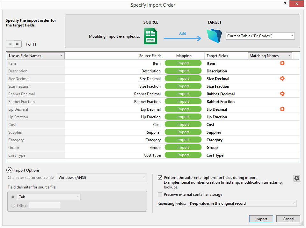Viewport: 306px width, 228px height.
Task: Click the FileMaker target folder icon
Action: coord(214,36)
